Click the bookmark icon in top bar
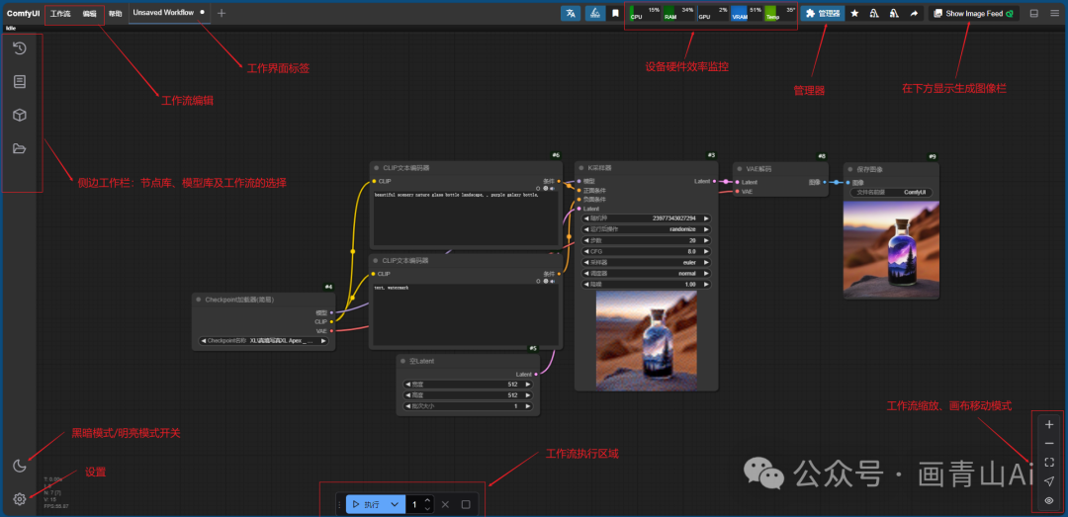Screen dimensions: 1068x517 615,13
